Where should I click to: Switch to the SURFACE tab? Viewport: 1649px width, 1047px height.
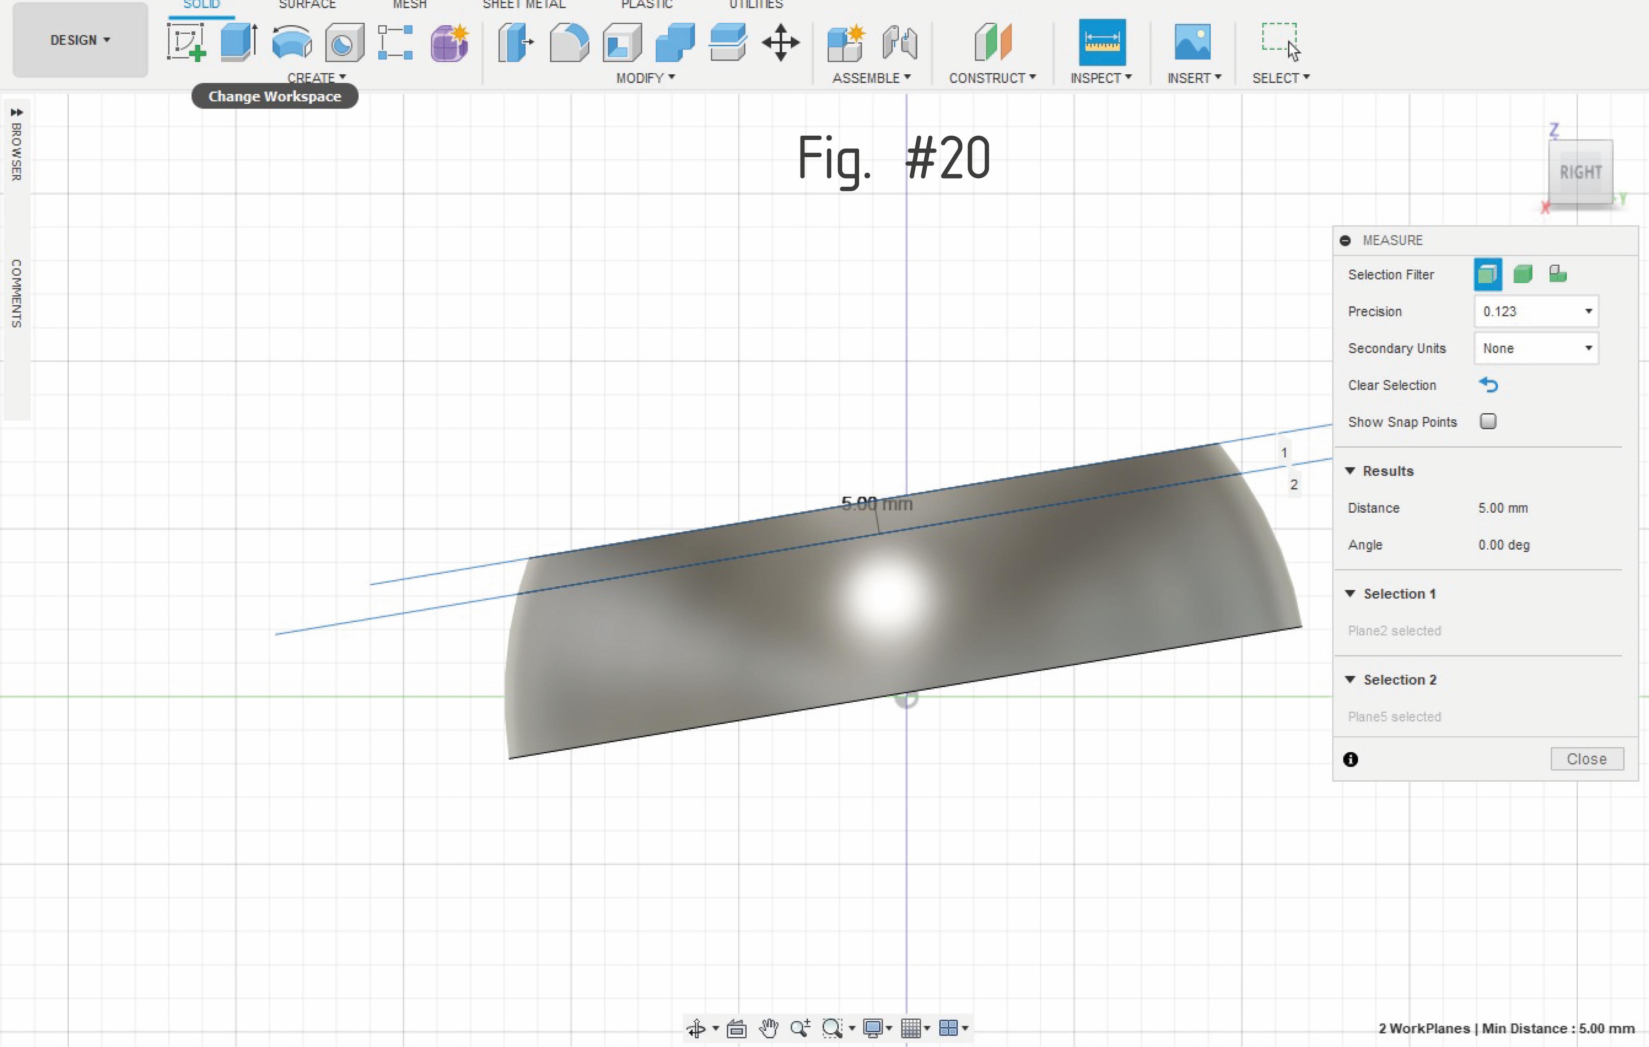[x=307, y=5]
